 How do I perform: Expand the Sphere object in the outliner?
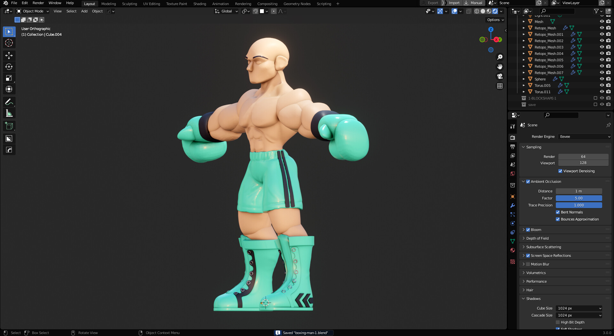523,79
